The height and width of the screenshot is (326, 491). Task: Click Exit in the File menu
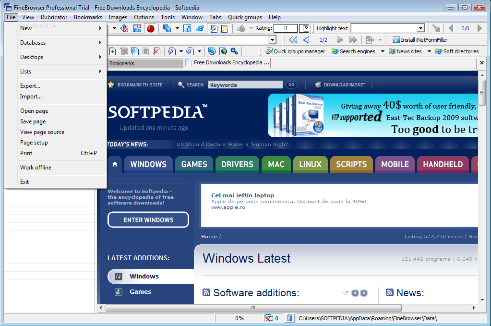56,182
